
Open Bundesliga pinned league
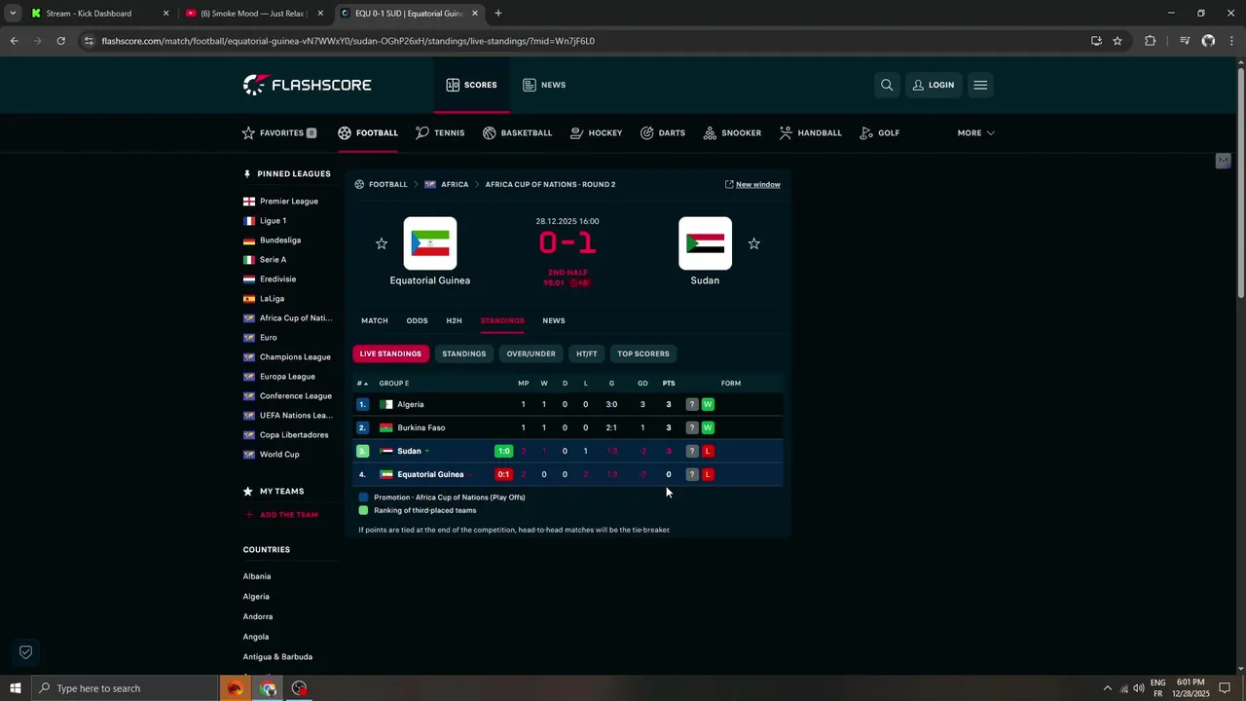(279, 240)
